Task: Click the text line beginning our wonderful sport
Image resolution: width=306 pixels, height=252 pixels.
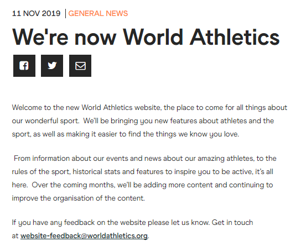Action: 143,121
